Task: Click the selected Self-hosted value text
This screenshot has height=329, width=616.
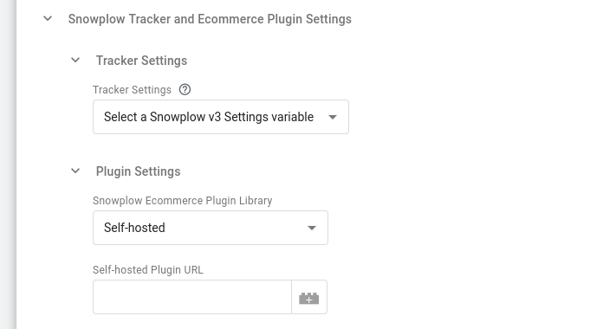Action: (x=134, y=228)
